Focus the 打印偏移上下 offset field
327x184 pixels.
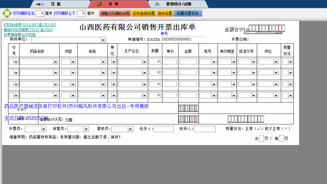81,13
